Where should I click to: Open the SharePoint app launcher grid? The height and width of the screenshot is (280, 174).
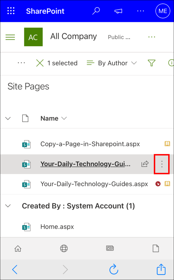coord(11,11)
